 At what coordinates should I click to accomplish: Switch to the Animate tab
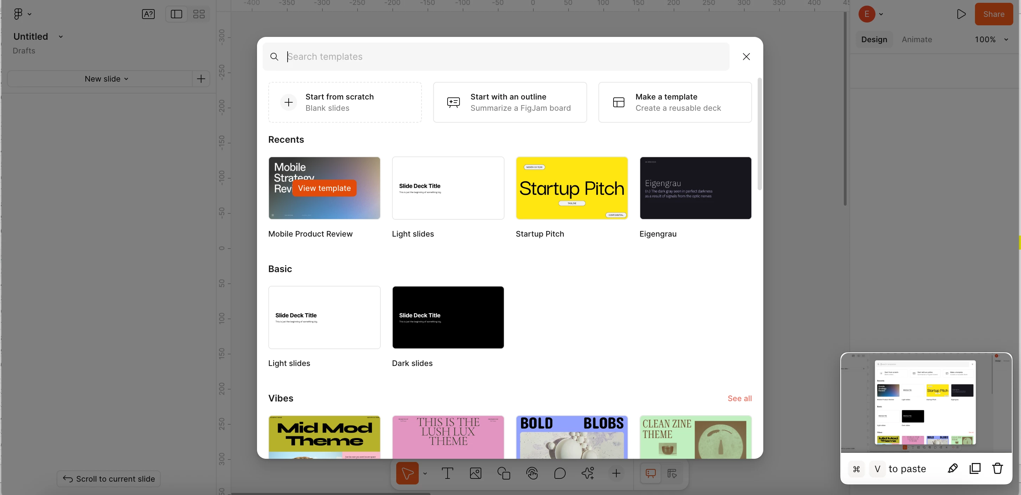click(916, 40)
